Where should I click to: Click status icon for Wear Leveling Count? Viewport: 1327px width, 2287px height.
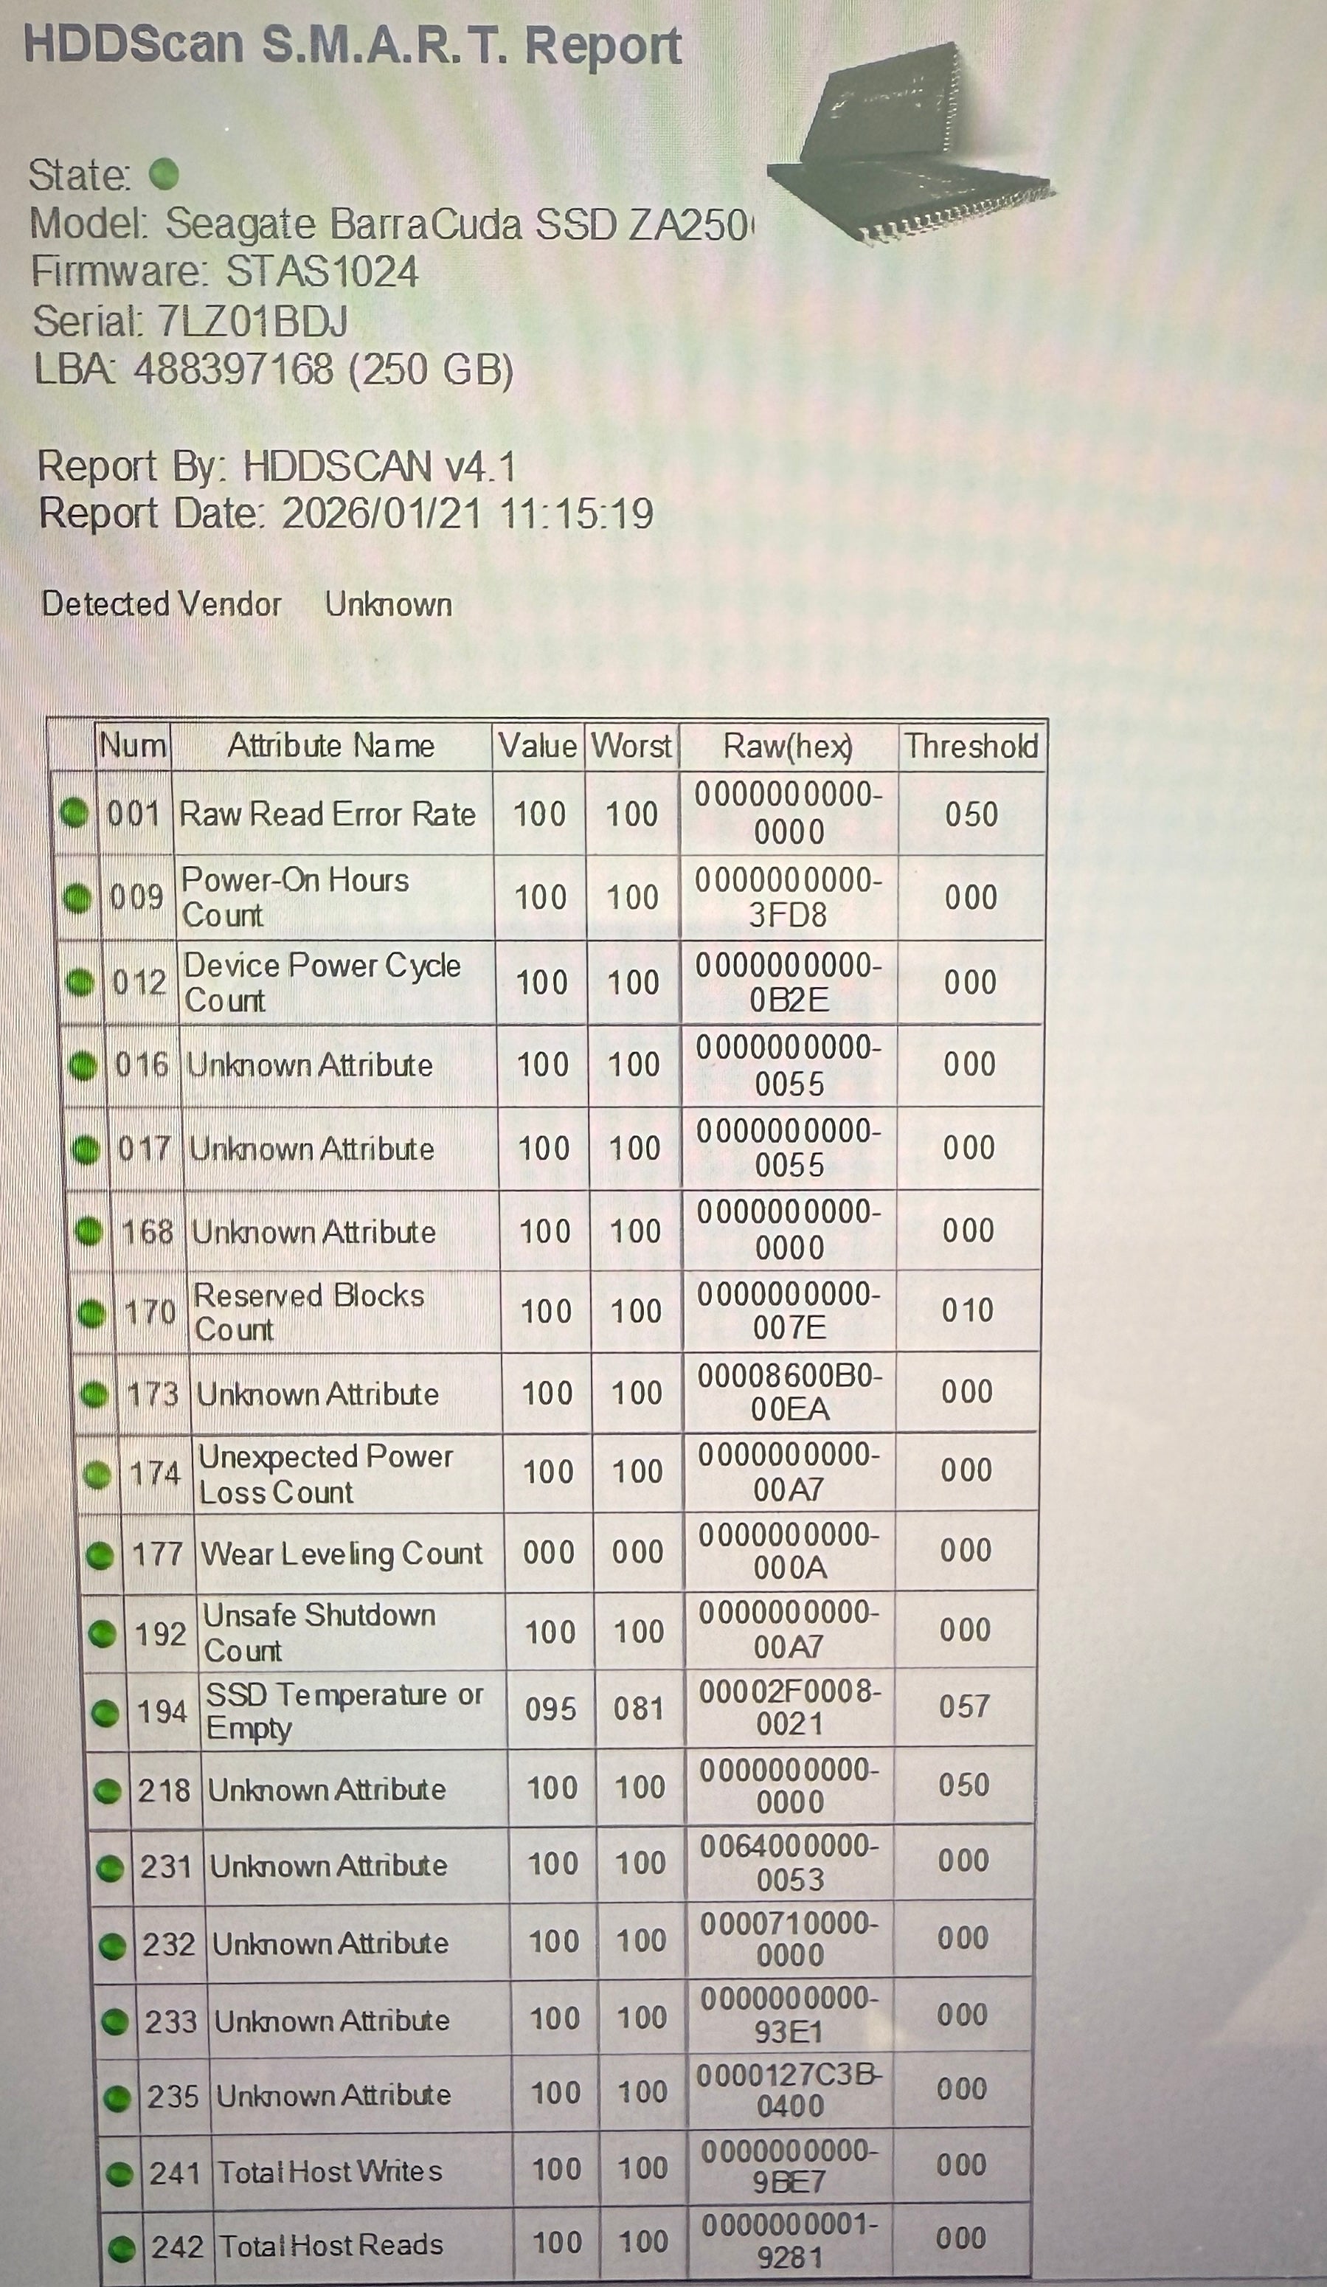point(99,1555)
